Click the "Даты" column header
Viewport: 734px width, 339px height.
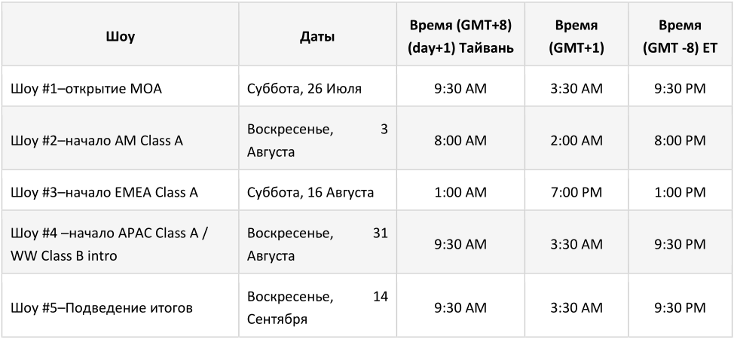click(x=317, y=37)
